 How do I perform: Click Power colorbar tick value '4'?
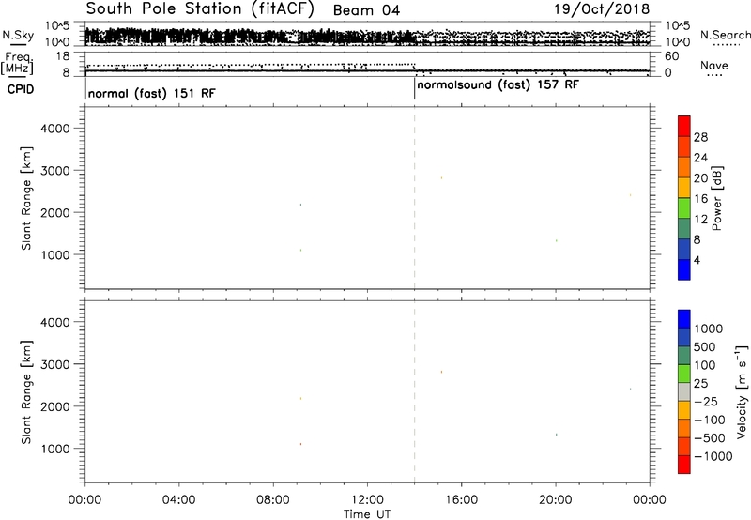697,260
